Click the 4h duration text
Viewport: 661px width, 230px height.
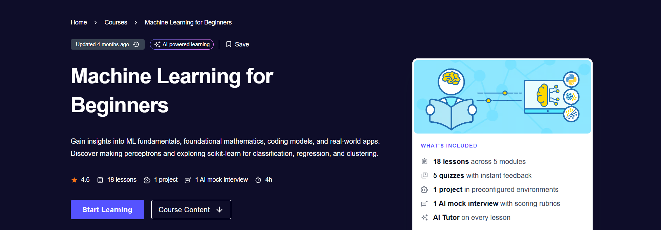click(x=269, y=180)
